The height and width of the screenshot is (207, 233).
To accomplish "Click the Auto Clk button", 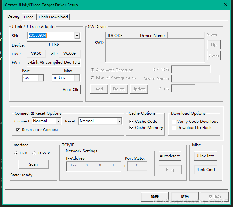I will [71, 90].
